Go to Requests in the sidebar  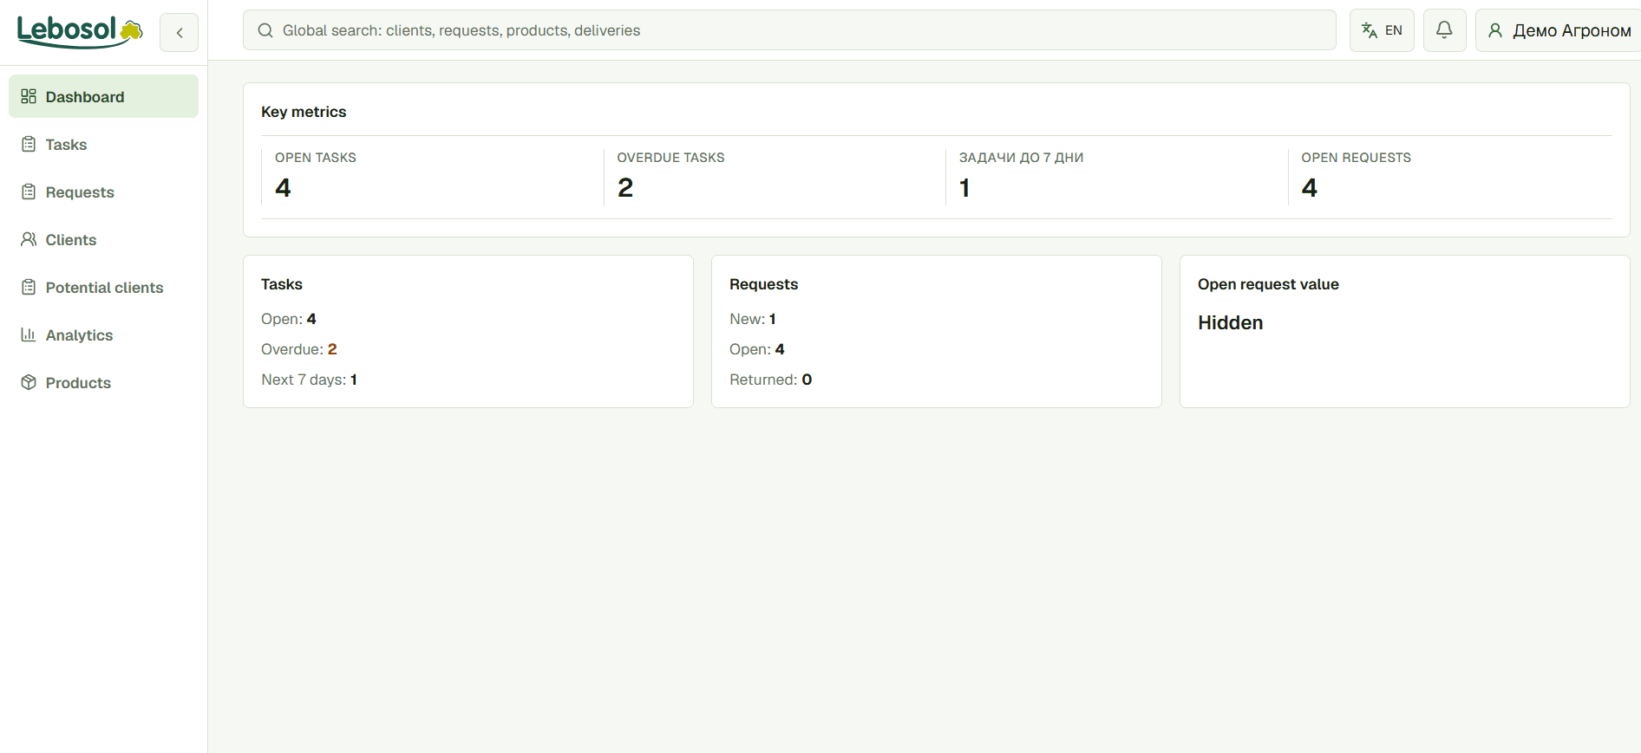(x=103, y=191)
